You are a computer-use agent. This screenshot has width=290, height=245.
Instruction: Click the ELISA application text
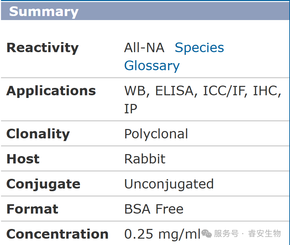click(x=174, y=91)
